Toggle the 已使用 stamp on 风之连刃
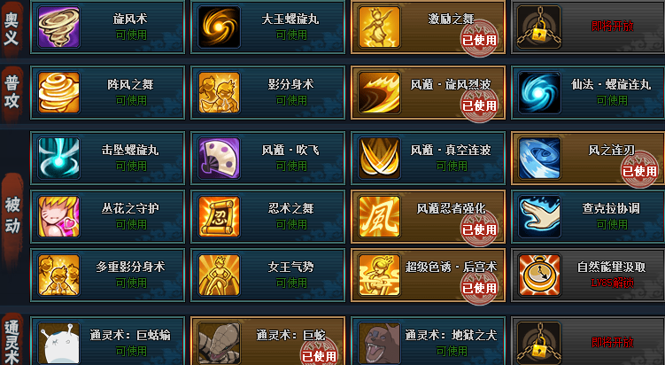 639,171
